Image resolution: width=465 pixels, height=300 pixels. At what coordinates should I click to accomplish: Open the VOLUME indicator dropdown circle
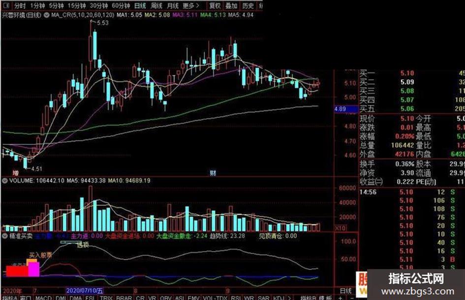(x=5, y=181)
